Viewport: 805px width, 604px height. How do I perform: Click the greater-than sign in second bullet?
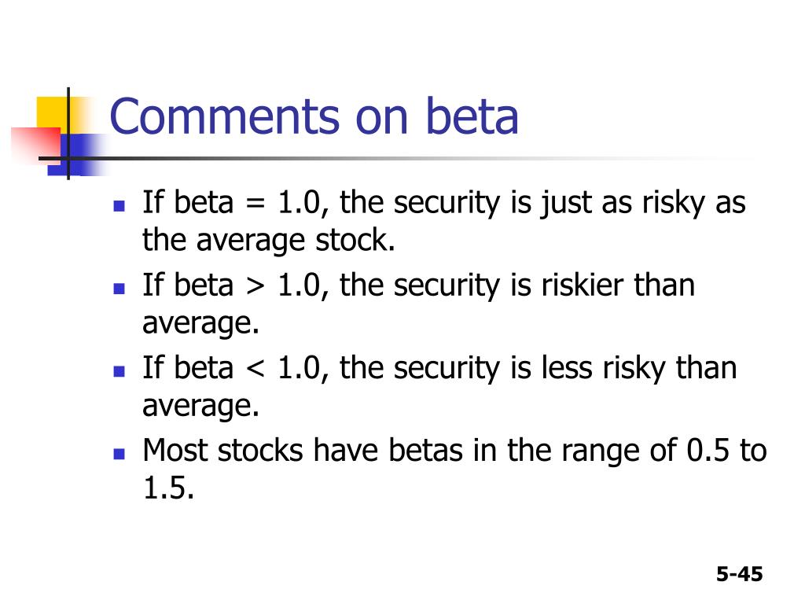tap(255, 286)
